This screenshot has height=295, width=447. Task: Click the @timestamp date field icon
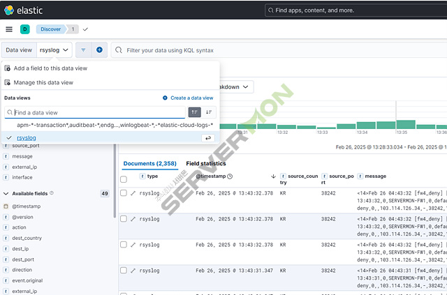coord(6,206)
